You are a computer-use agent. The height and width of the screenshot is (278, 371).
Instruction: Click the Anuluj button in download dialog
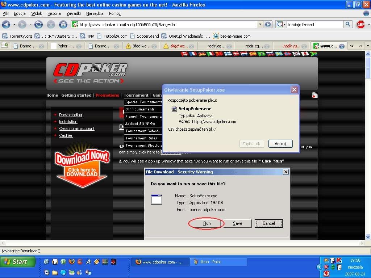click(280, 143)
